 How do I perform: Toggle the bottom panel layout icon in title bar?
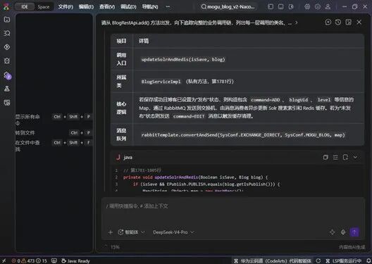(280, 6)
